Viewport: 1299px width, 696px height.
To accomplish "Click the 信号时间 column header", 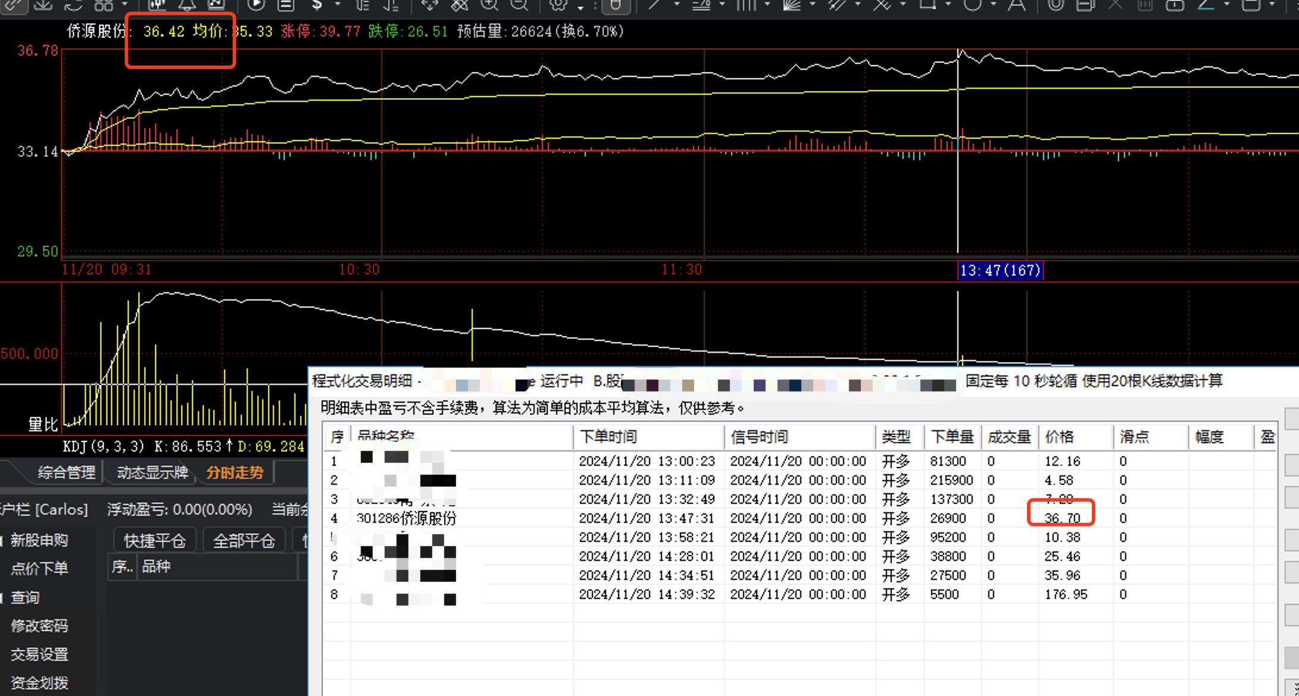I will tap(800, 437).
